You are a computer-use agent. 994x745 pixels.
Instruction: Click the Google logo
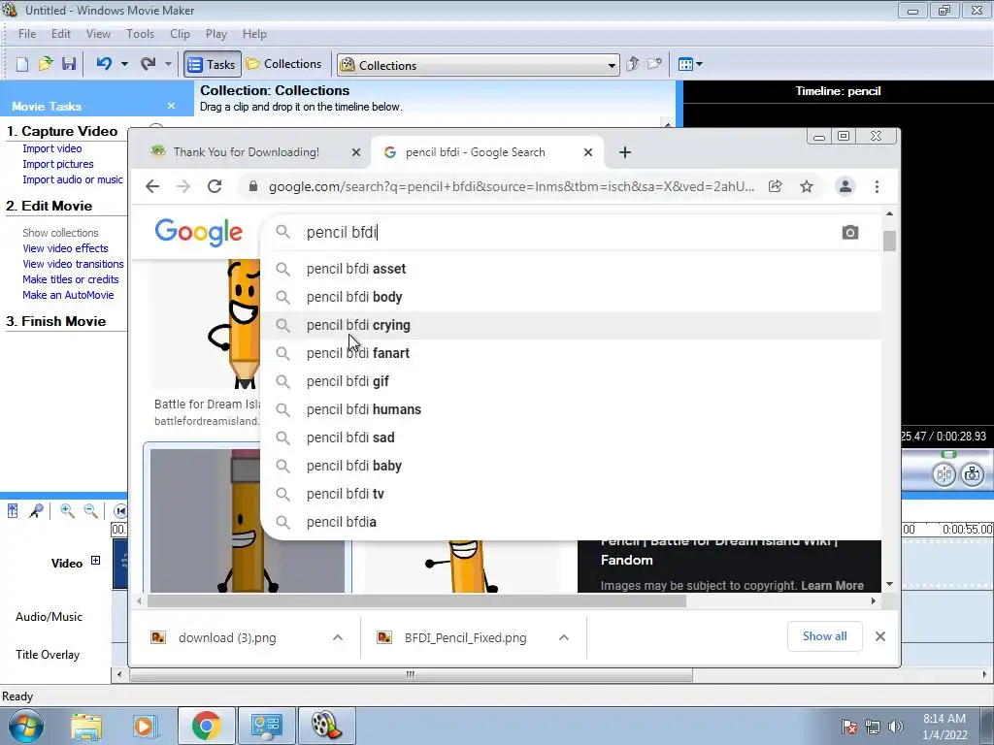(x=198, y=233)
